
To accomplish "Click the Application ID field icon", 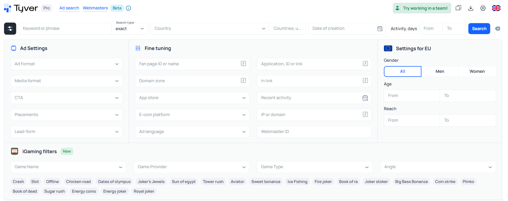I will pos(365,64).
